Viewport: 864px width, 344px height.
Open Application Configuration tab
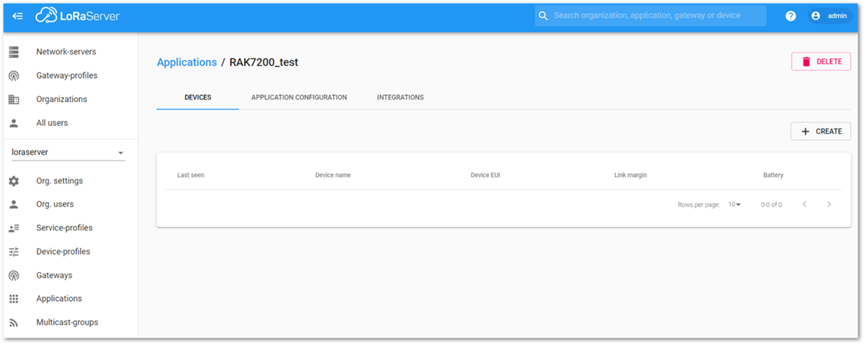click(x=299, y=97)
